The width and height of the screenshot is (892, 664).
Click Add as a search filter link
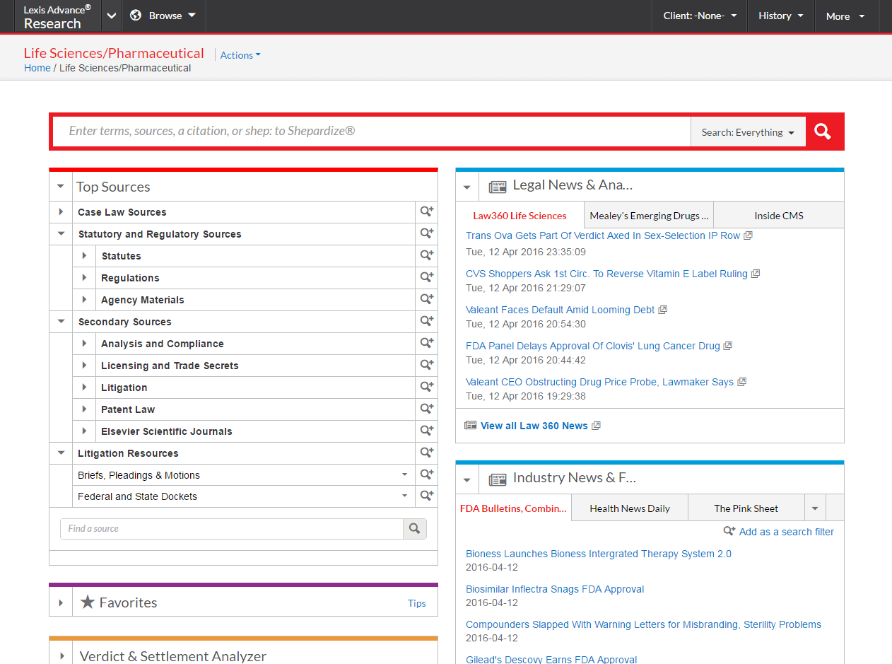(786, 532)
